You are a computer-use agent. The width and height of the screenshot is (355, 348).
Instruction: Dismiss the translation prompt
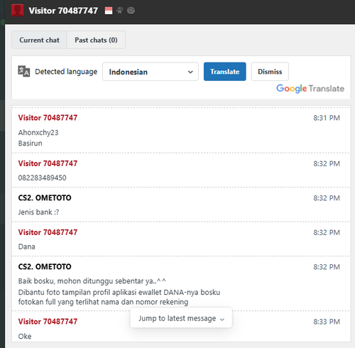[270, 72]
